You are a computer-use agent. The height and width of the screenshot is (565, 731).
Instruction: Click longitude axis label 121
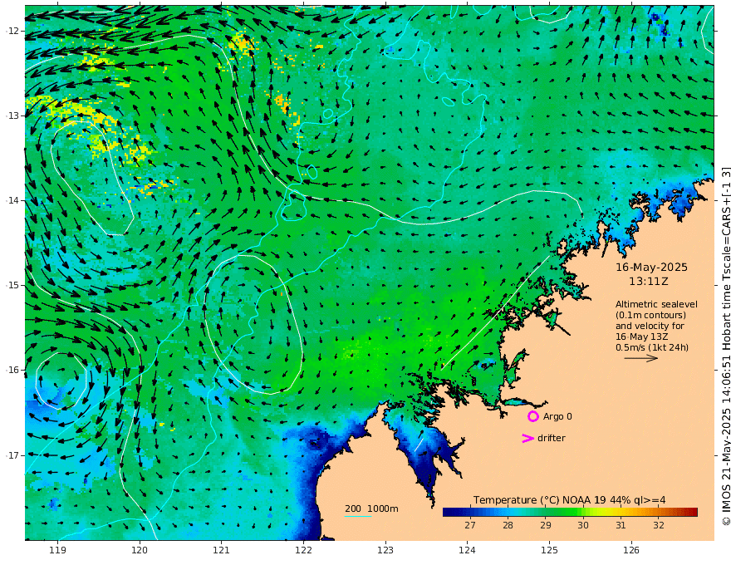(222, 551)
